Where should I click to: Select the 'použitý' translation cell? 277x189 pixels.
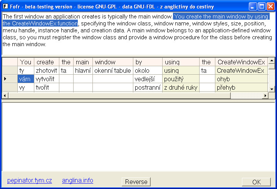pos(181,79)
